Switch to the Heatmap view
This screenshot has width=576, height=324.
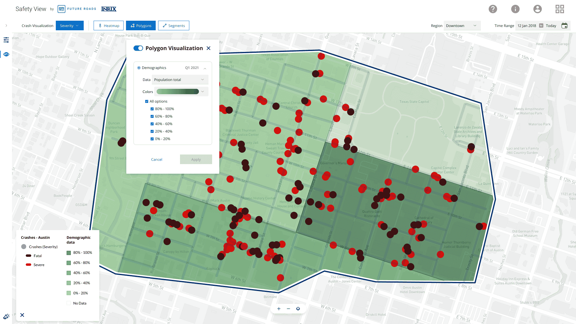[109, 25]
